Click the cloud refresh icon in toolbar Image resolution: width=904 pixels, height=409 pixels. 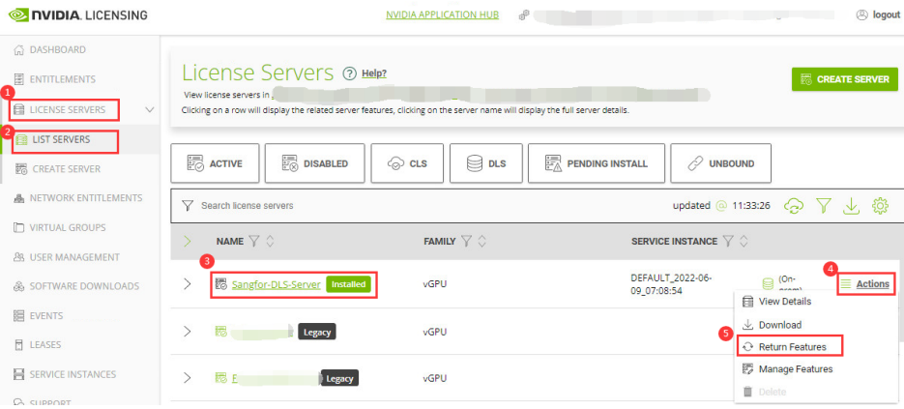coord(795,206)
